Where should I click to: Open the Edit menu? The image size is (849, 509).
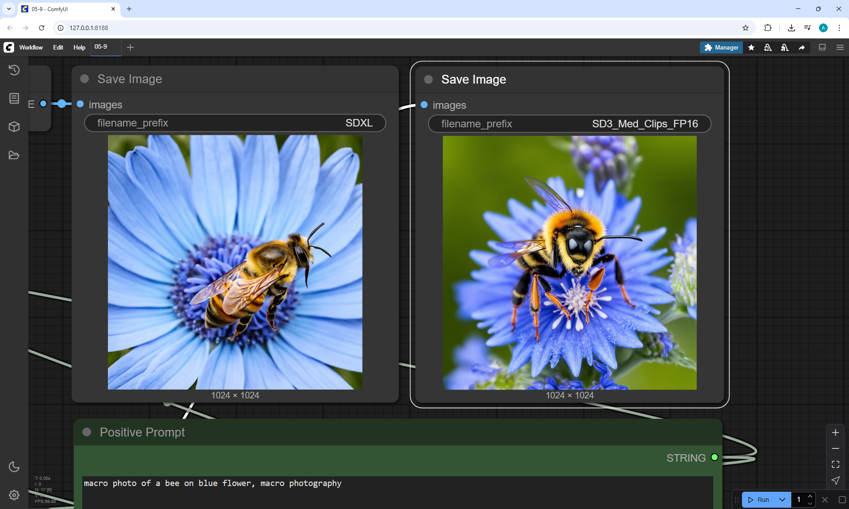click(58, 47)
